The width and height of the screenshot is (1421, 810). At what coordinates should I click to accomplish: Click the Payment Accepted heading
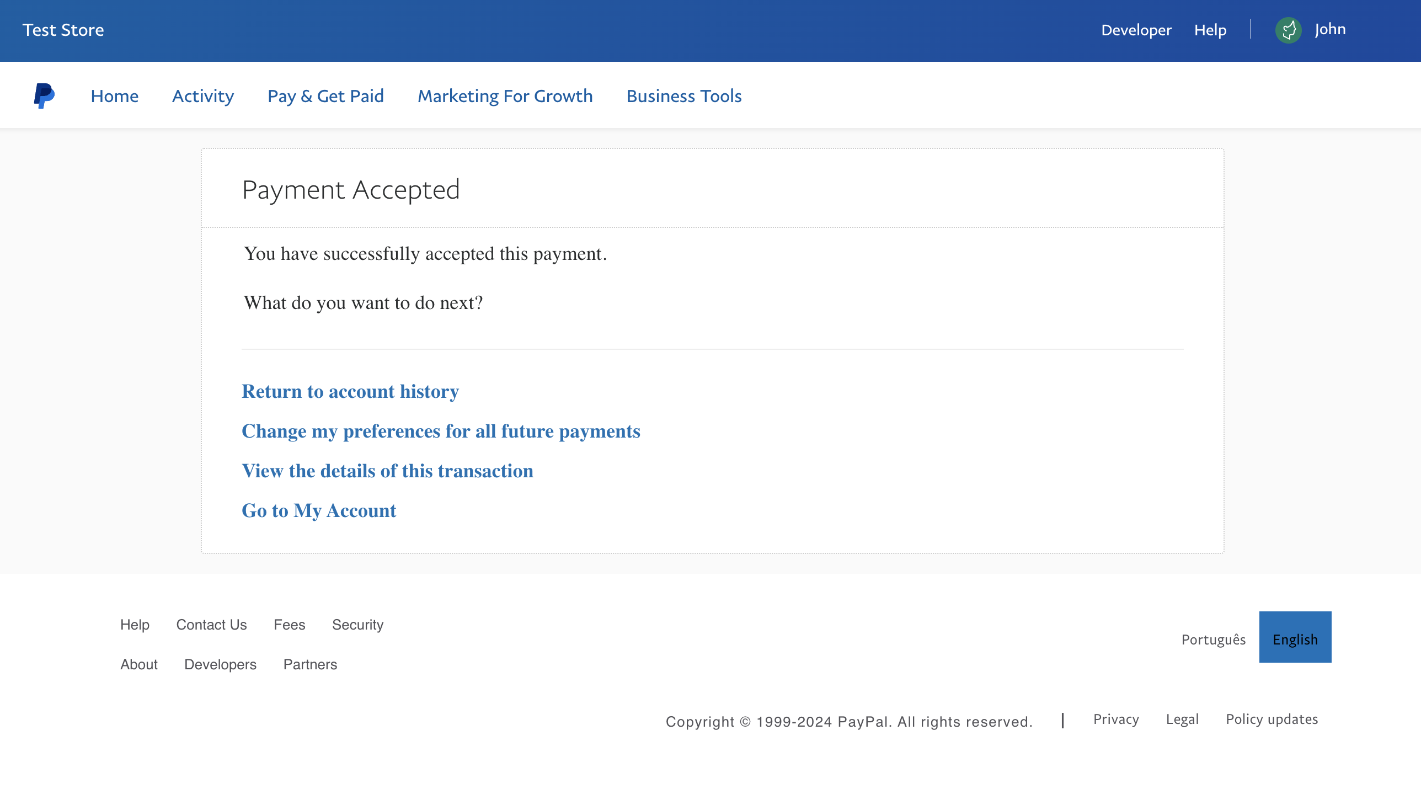coord(351,190)
